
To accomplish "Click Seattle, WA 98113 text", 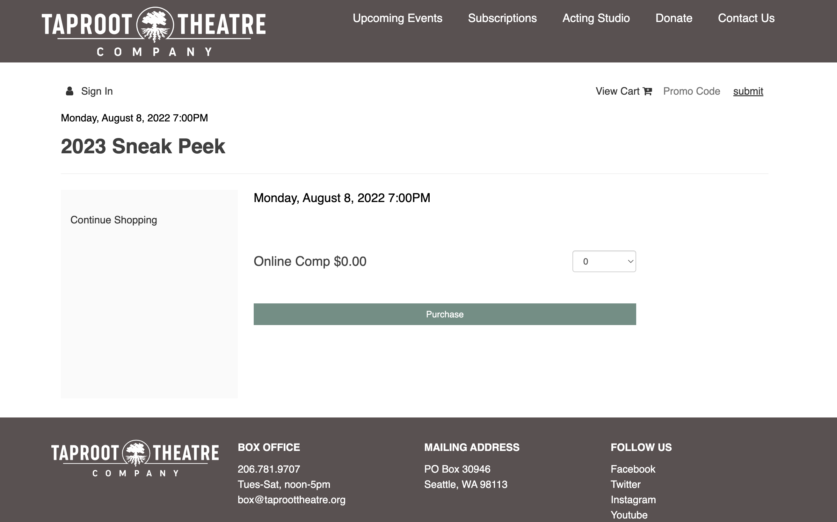I will (466, 484).
